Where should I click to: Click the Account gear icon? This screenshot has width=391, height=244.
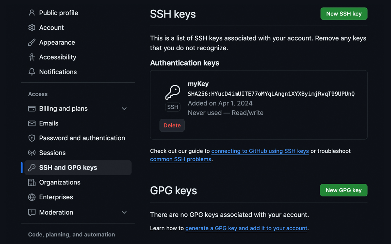32,27
